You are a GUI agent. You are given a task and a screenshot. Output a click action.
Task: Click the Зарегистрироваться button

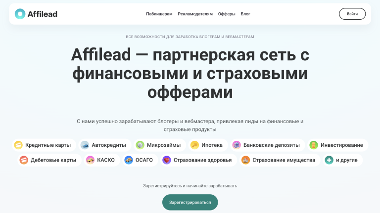pos(190,203)
